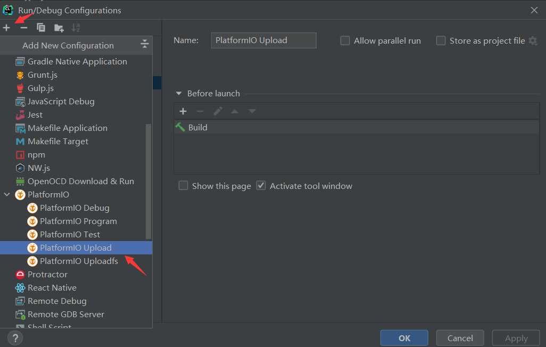Enable Allow parallel run checkbox
Screen dimensions: 546x347
(x=345, y=41)
